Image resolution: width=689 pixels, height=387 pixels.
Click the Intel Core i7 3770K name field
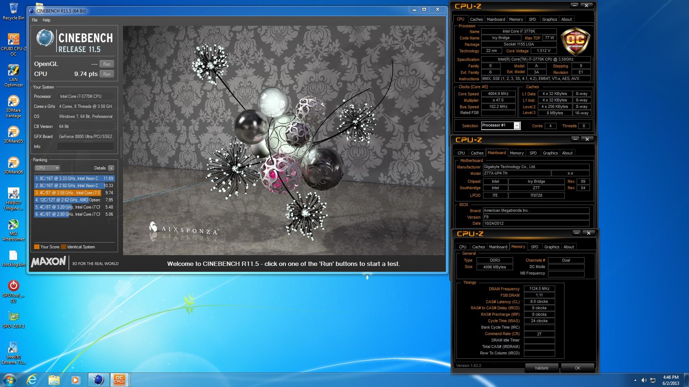pyautogui.click(x=519, y=32)
